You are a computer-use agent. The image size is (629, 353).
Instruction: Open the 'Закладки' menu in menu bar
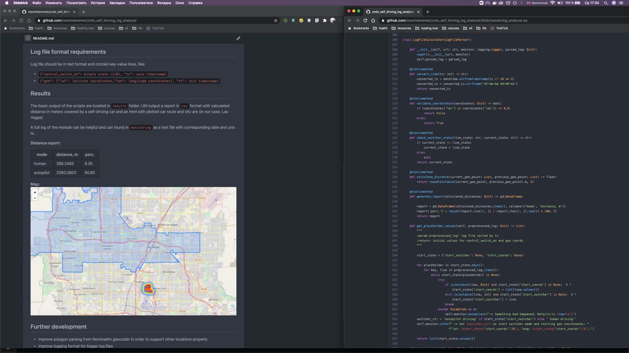[117, 3]
